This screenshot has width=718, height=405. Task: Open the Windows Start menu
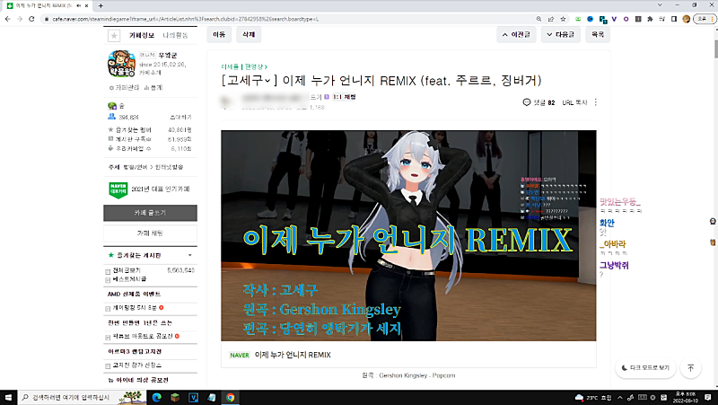8,397
